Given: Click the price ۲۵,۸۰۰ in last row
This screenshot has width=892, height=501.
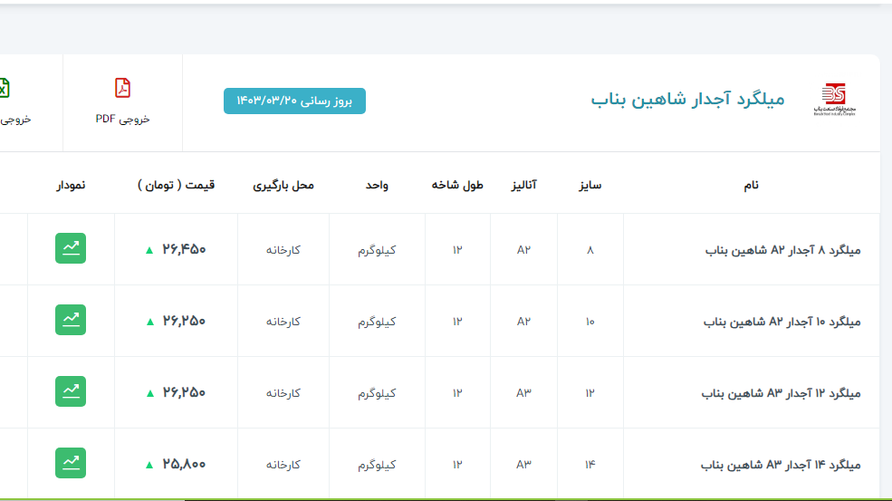Looking at the screenshot, I should [184, 464].
